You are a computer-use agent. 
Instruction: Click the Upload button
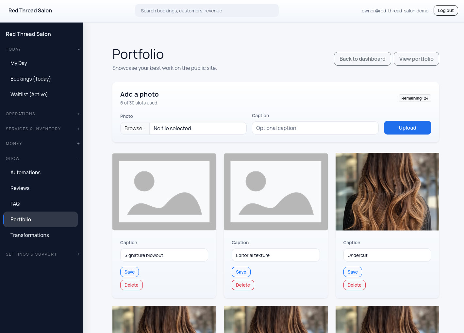[407, 128]
